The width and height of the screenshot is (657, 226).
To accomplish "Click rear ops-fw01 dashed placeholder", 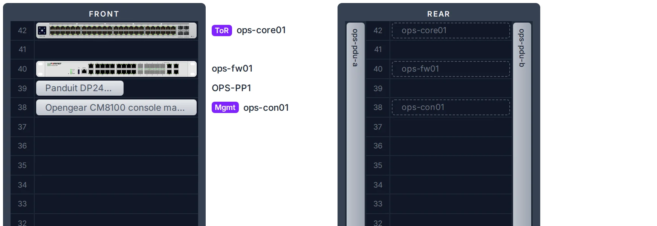I will [x=451, y=69].
